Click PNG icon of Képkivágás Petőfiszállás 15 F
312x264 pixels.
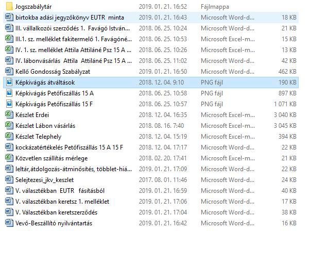(9, 104)
